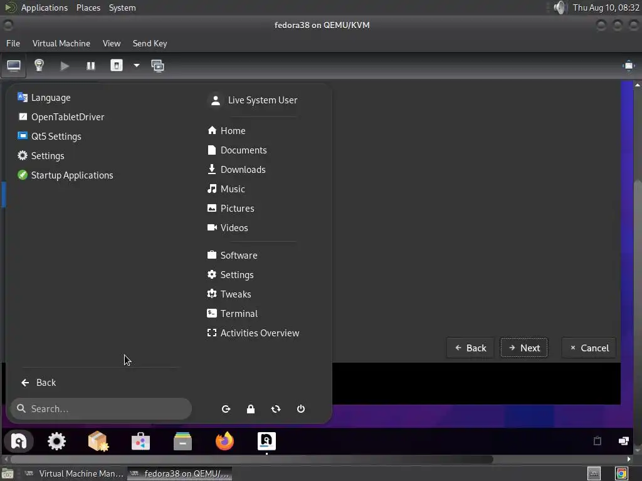Viewport: 642px width, 481px height.
Task: Shut down the virtual machine button
Action: 117,65
